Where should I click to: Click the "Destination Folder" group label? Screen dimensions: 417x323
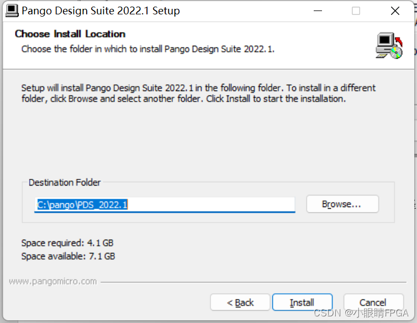coord(65,182)
